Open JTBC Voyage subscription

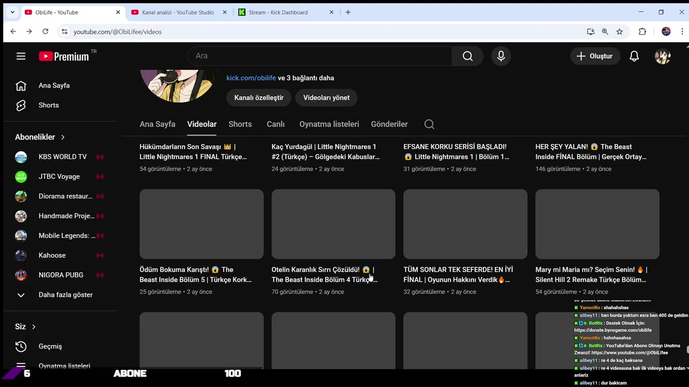59,176
